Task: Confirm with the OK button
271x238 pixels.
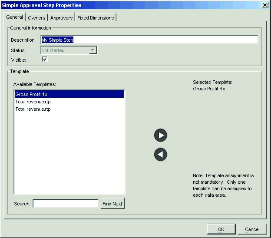Action: pyautogui.click(x=221, y=229)
